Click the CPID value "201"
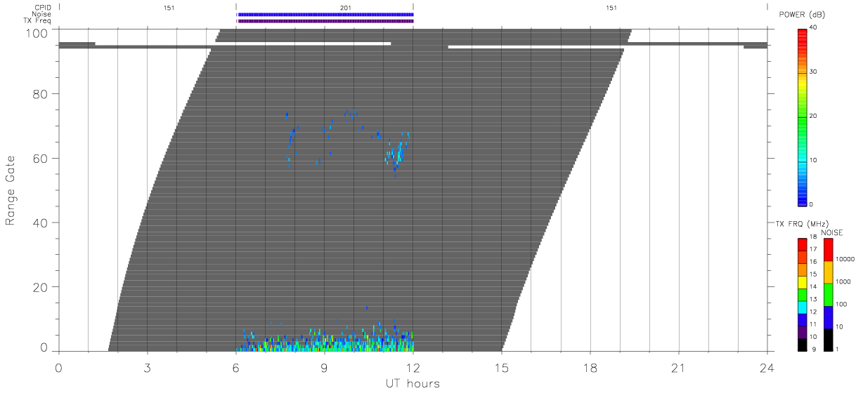This screenshot has height=398, width=863. click(x=346, y=8)
